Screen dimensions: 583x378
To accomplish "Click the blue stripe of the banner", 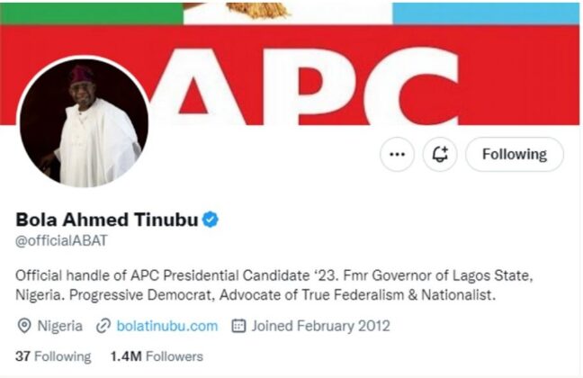I will [486, 13].
